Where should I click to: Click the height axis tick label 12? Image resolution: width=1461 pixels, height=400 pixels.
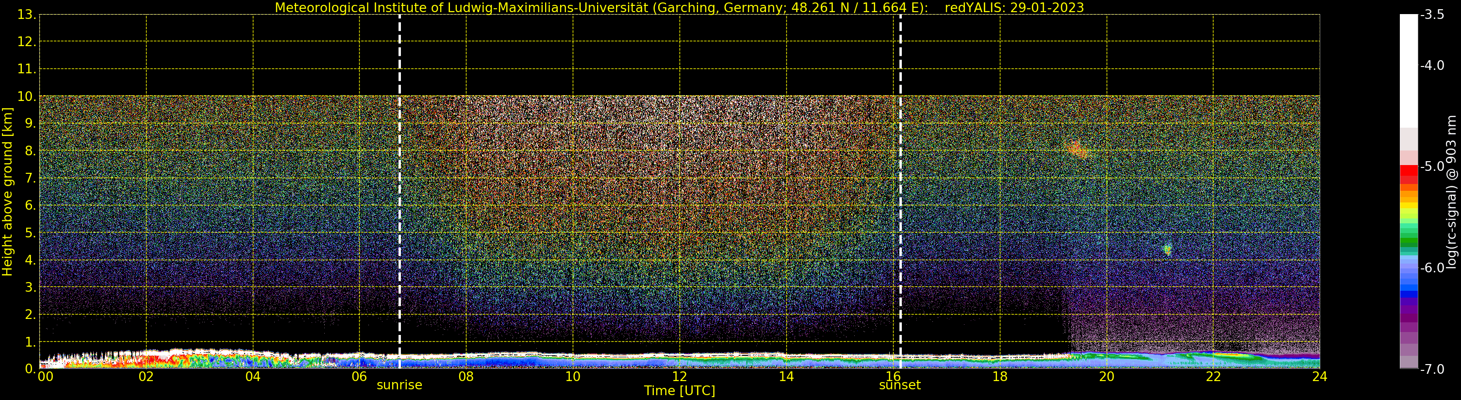26,42
